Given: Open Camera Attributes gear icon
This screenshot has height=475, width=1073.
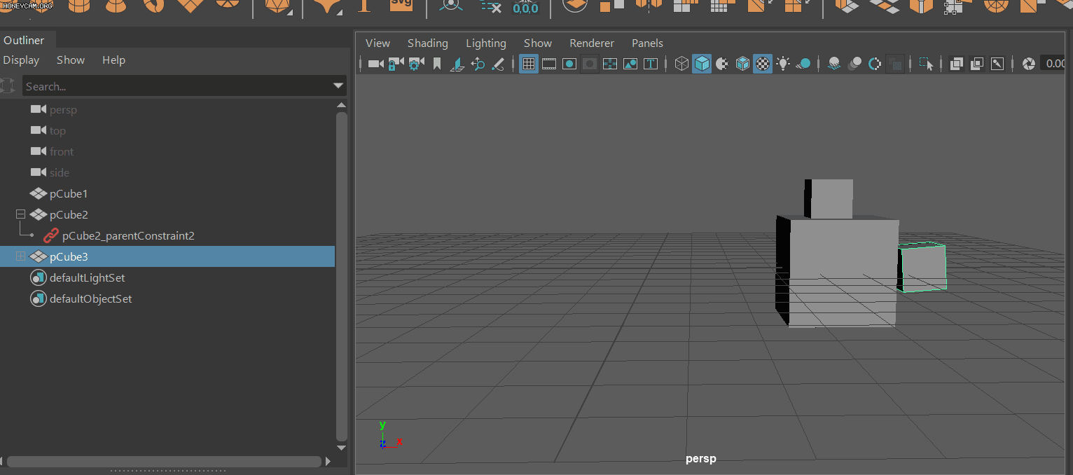Looking at the screenshot, I should tap(416, 64).
